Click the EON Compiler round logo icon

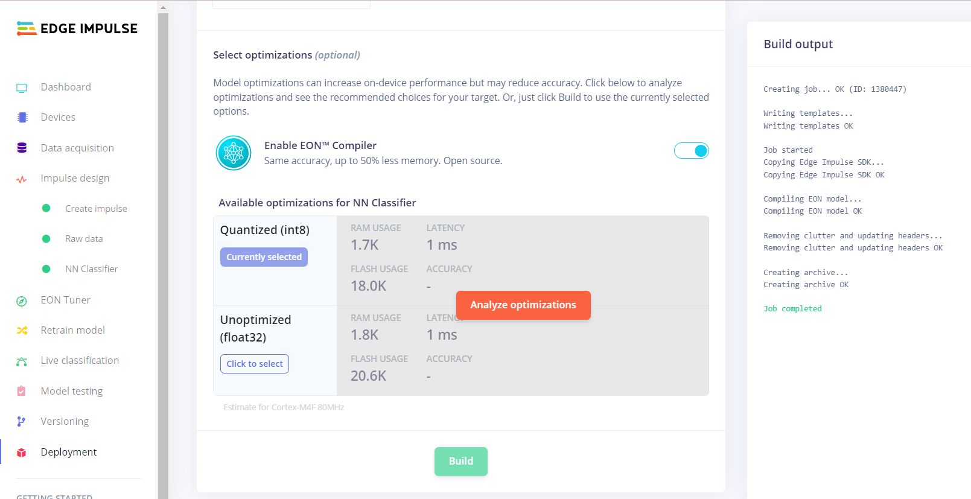click(x=234, y=153)
